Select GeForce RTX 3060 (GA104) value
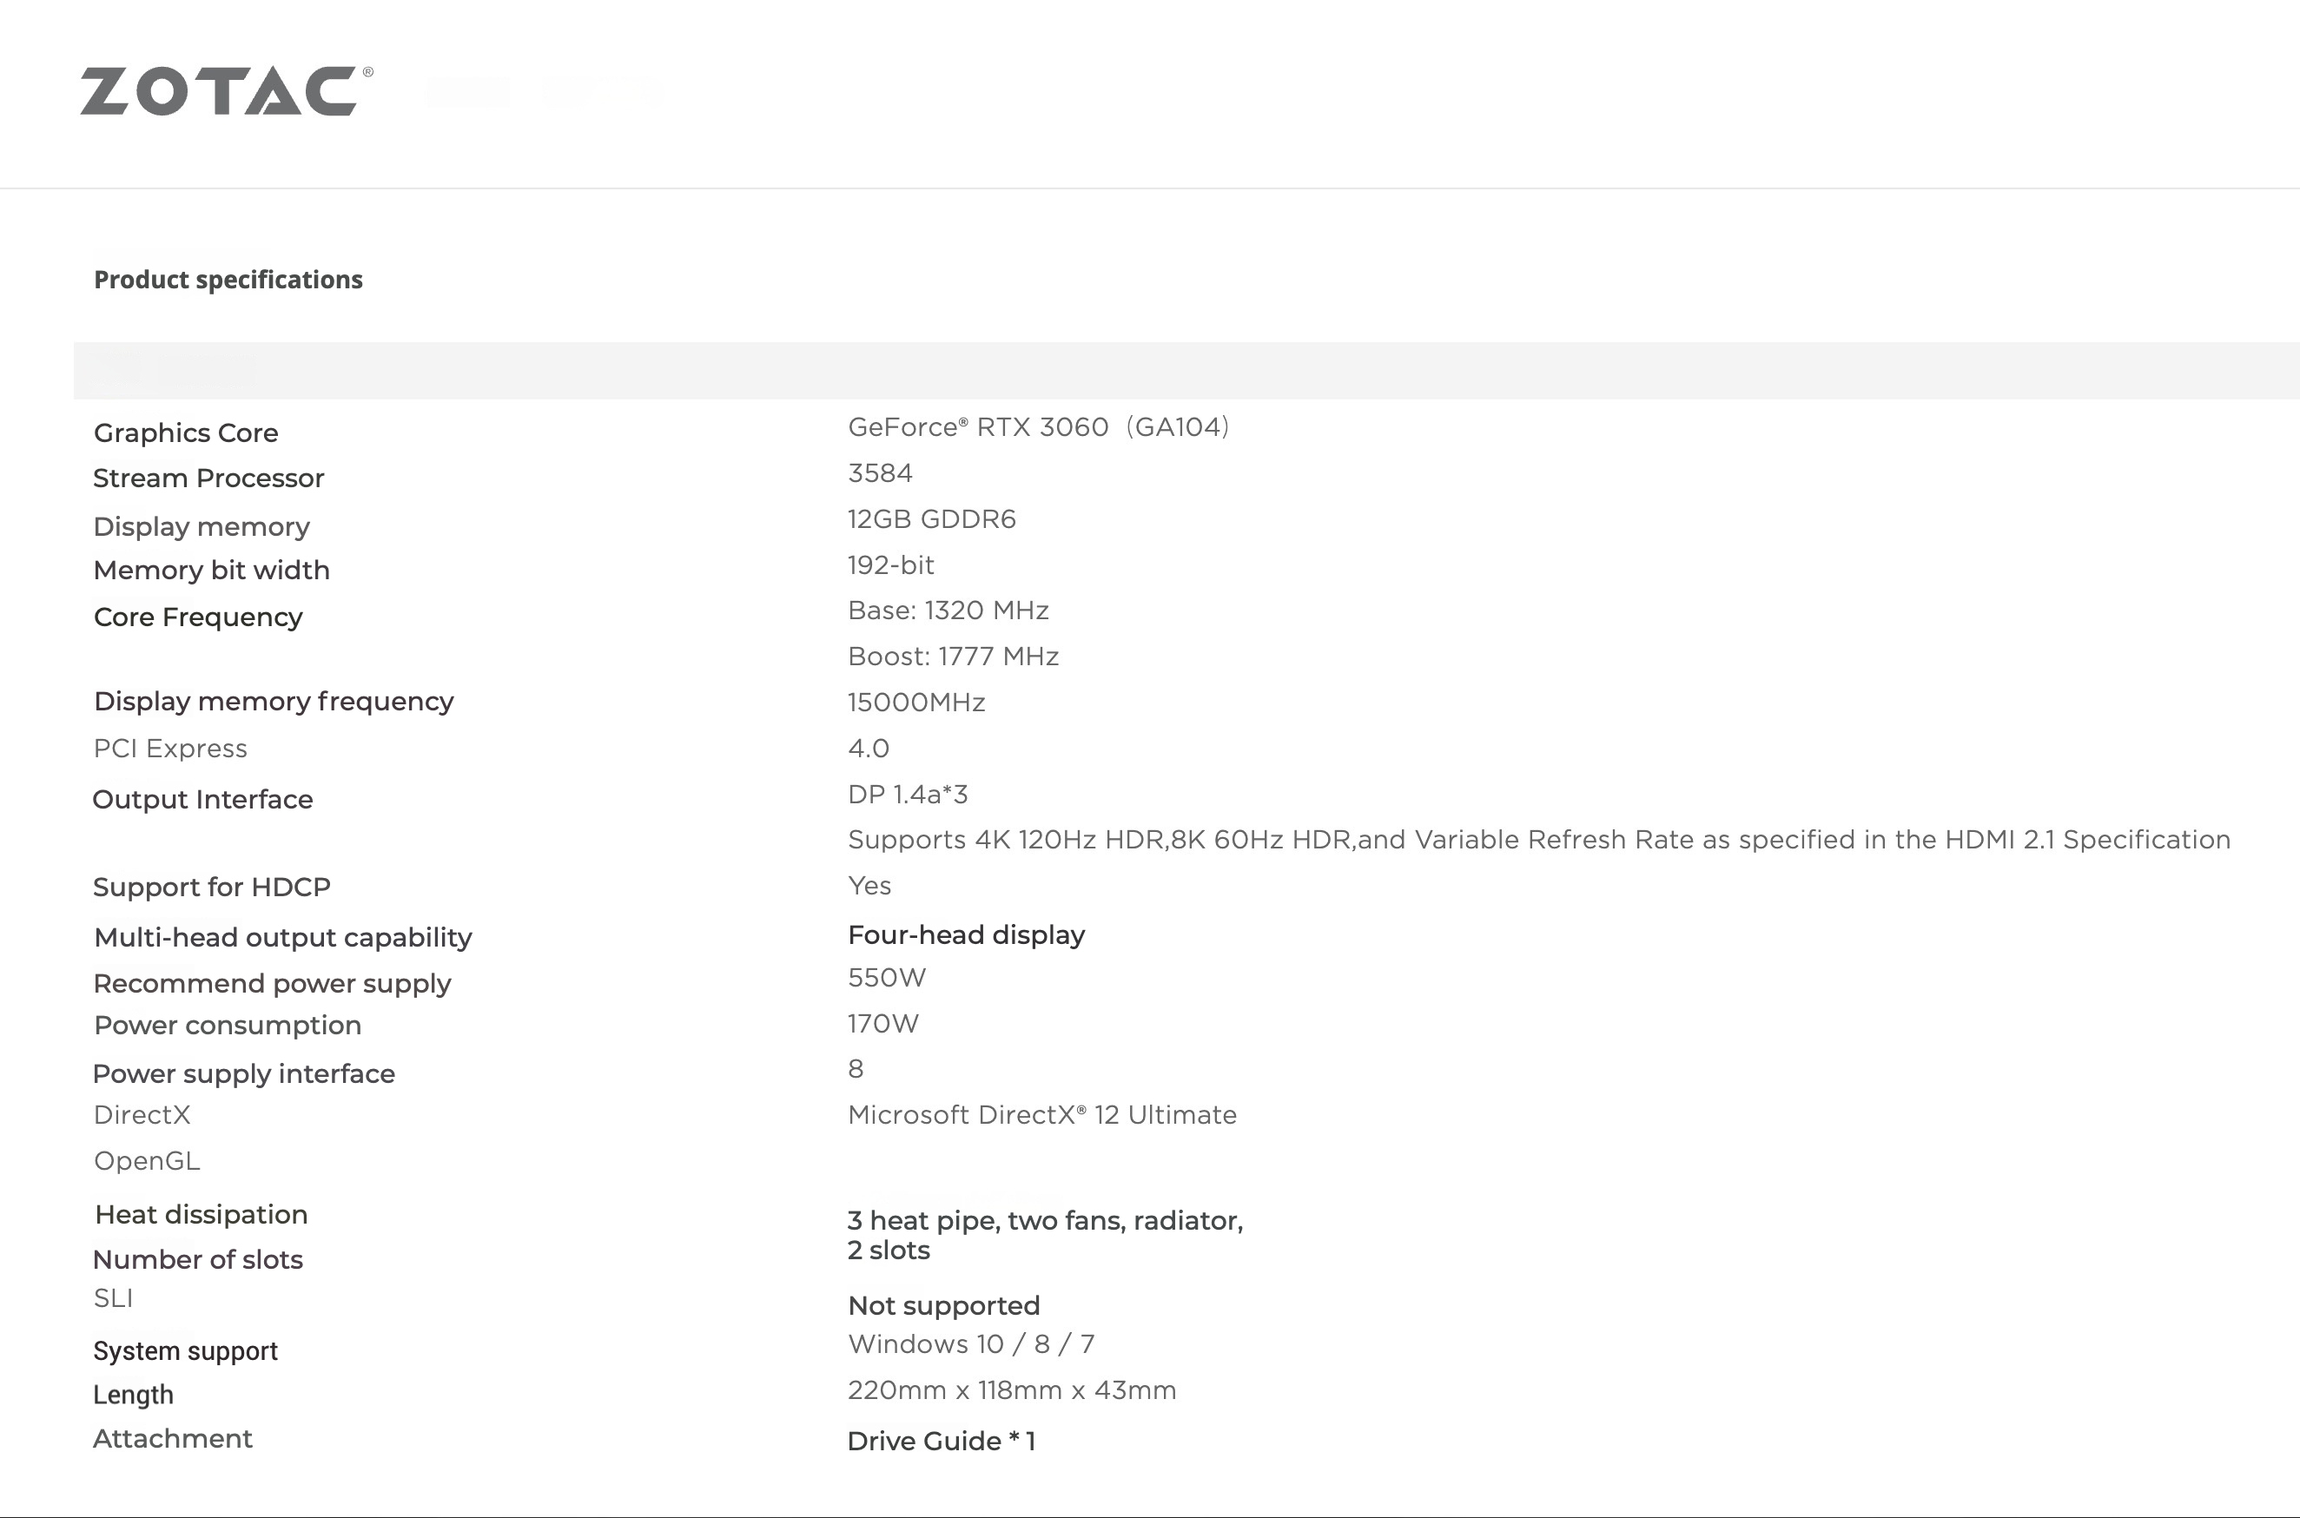Image resolution: width=2300 pixels, height=1518 pixels. pos(1039,427)
